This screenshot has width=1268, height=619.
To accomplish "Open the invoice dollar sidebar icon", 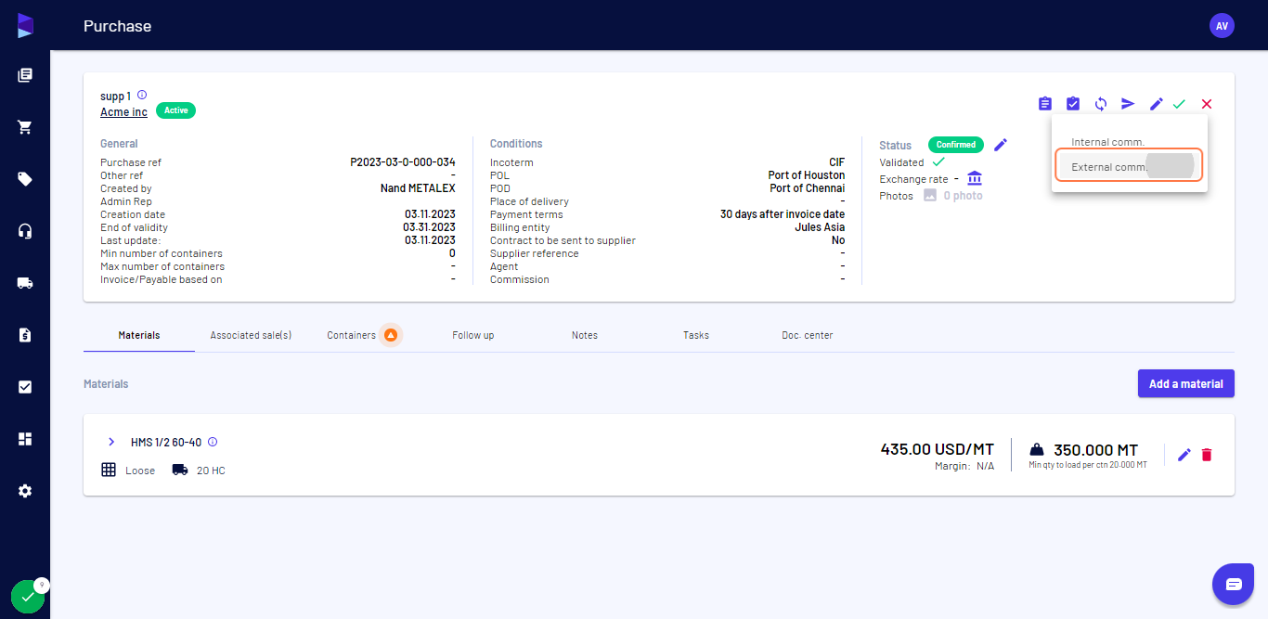I will [25, 335].
